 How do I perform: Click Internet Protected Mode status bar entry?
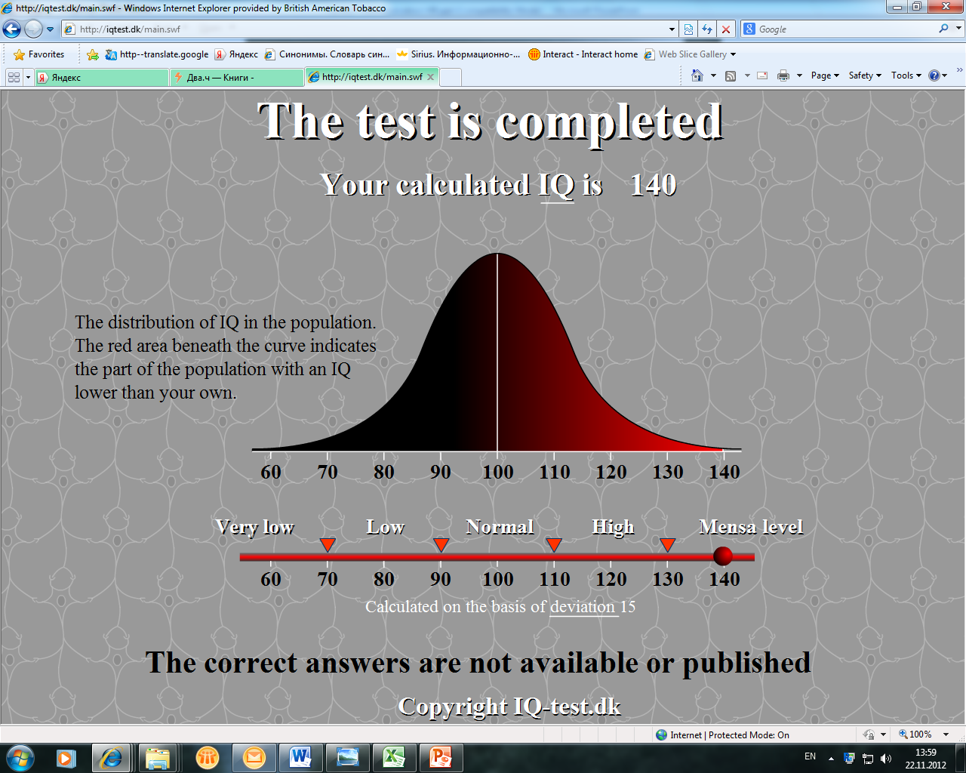coord(722,735)
